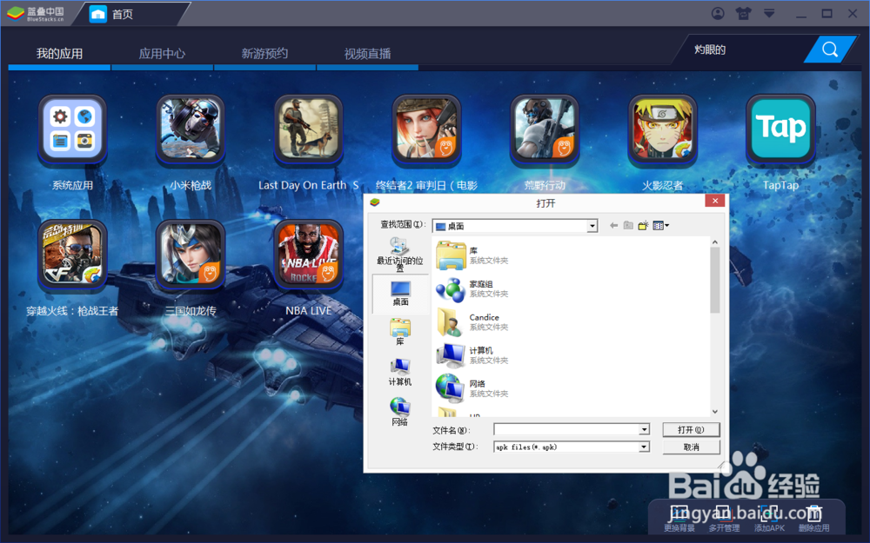Launch the 荒野行动 game
The height and width of the screenshot is (543, 870).
pos(545,130)
